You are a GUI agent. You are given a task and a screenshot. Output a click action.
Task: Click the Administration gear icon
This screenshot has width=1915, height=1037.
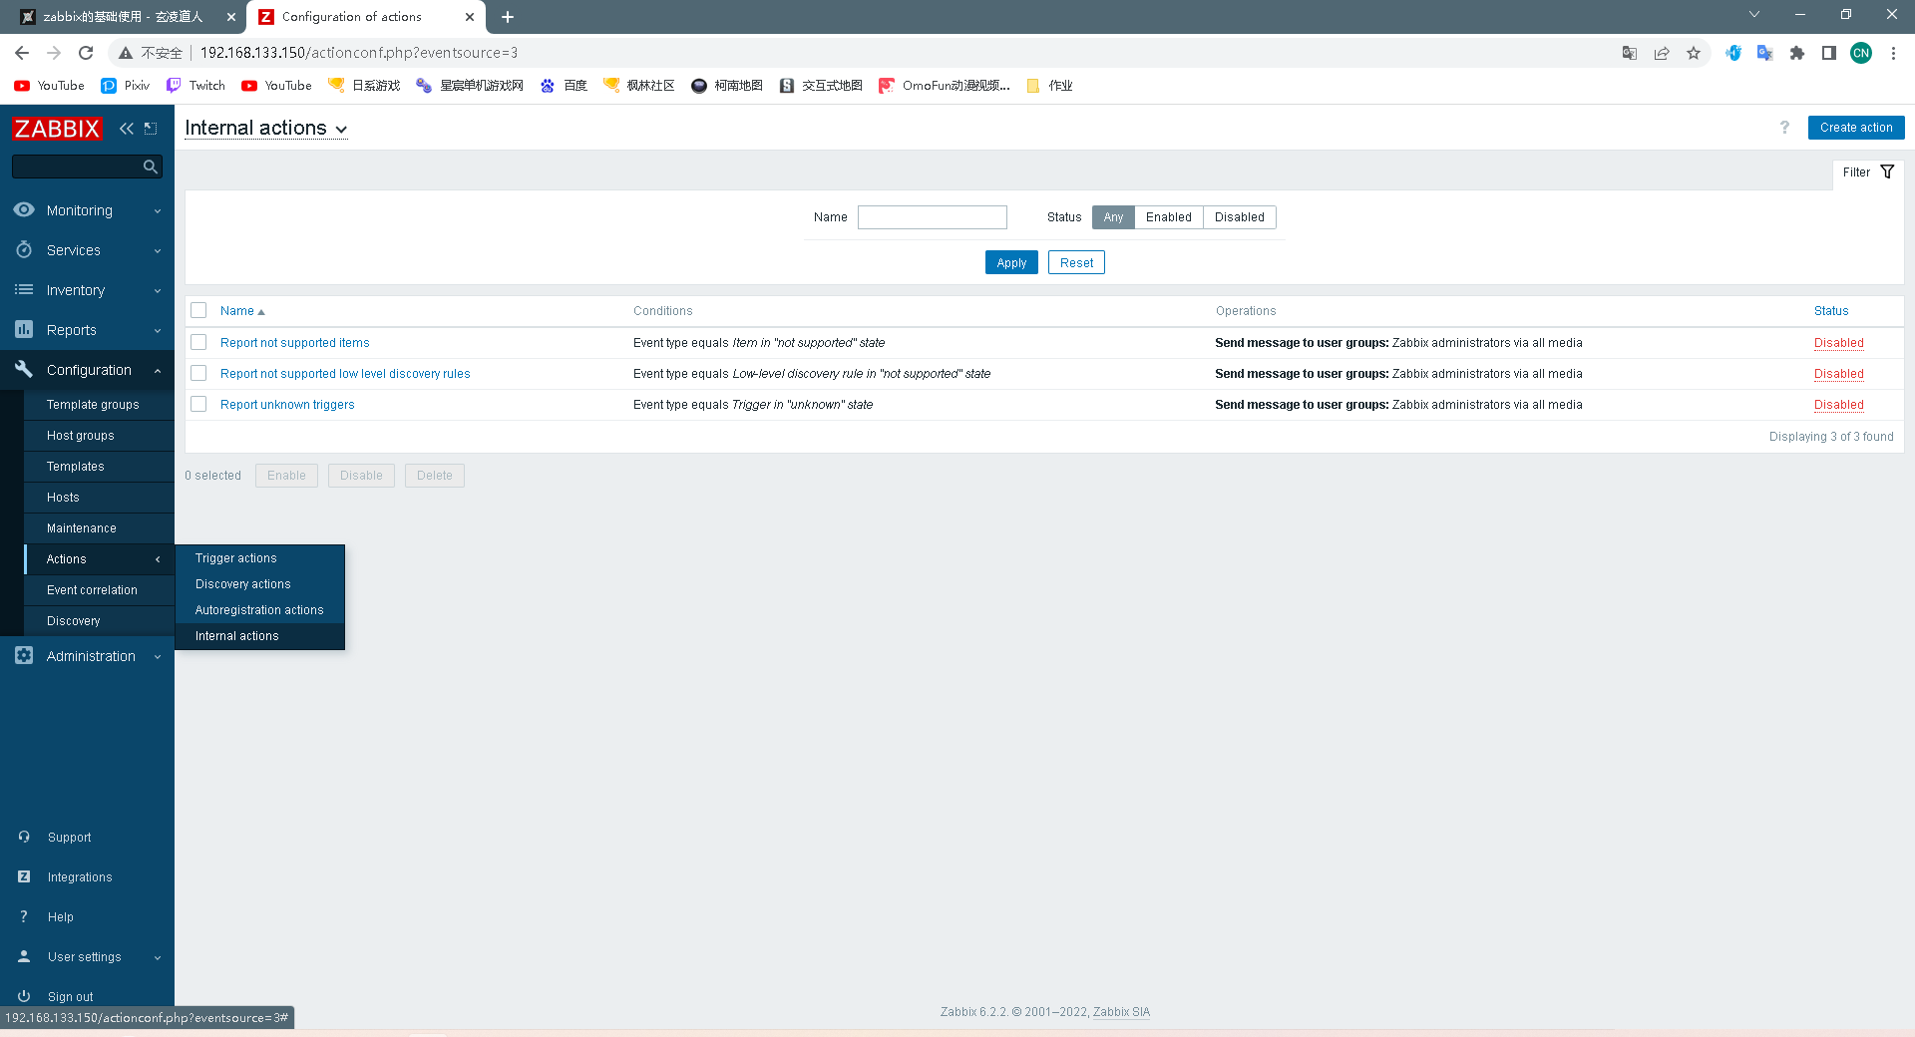24,656
